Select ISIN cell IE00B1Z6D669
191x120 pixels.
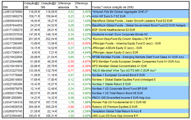(13, 98)
